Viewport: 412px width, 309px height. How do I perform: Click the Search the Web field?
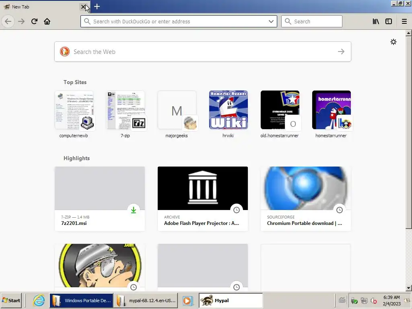point(203,51)
